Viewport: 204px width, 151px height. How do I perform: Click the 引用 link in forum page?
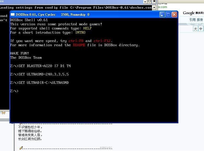pos(192,20)
